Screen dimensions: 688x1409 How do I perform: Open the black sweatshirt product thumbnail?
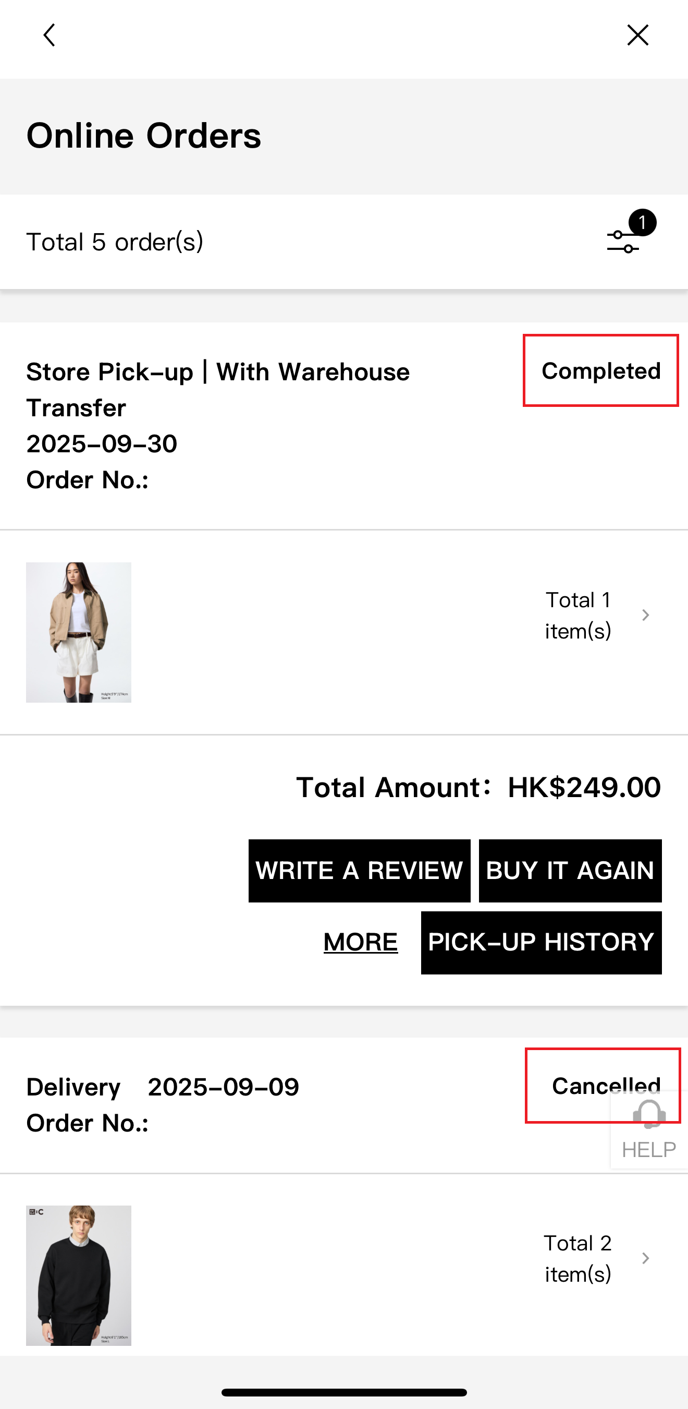[x=79, y=1275]
